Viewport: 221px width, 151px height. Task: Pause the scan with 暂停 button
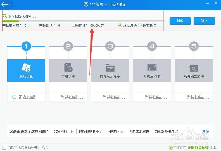click(x=180, y=21)
